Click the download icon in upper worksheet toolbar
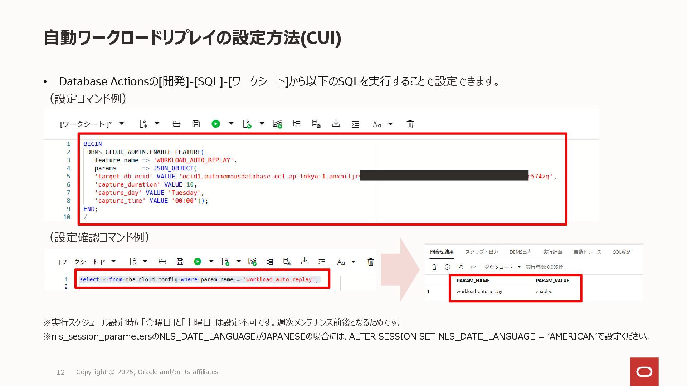The height and width of the screenshot is (386, 687). pyautogui.click(x=336, y=124)
